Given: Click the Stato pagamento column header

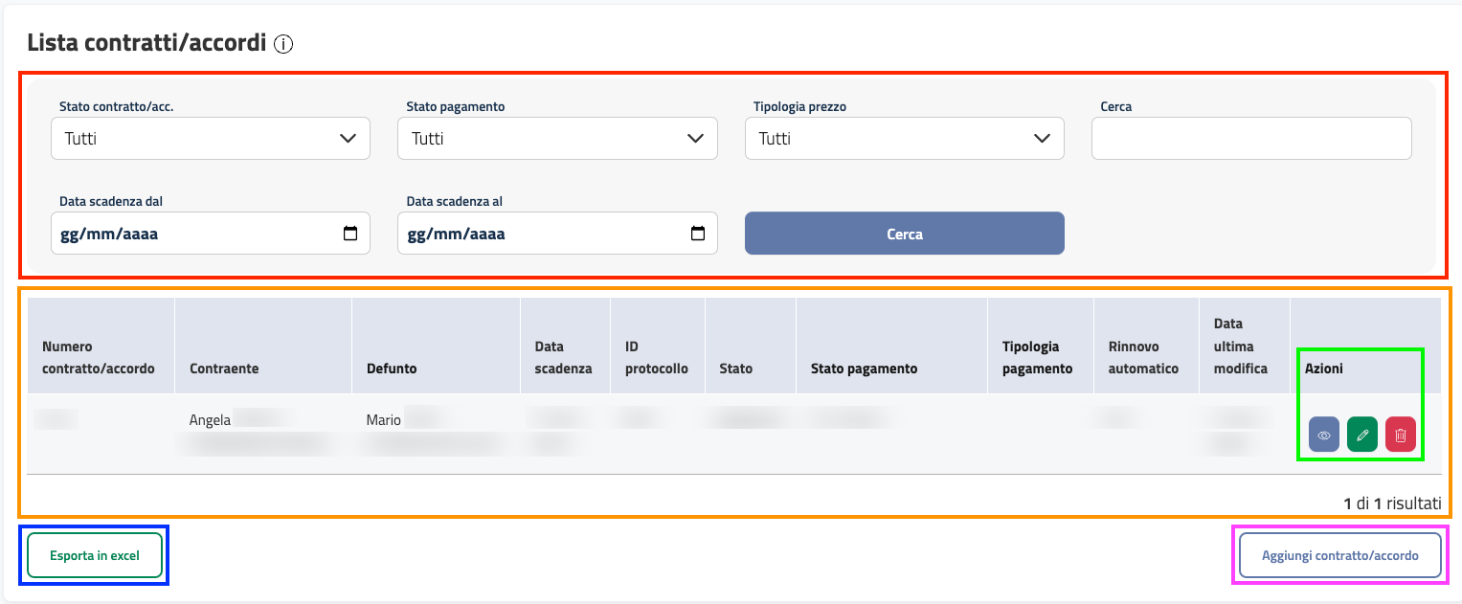Looking at the screenshot, I should pyautogui.click(x=864, y=369).
